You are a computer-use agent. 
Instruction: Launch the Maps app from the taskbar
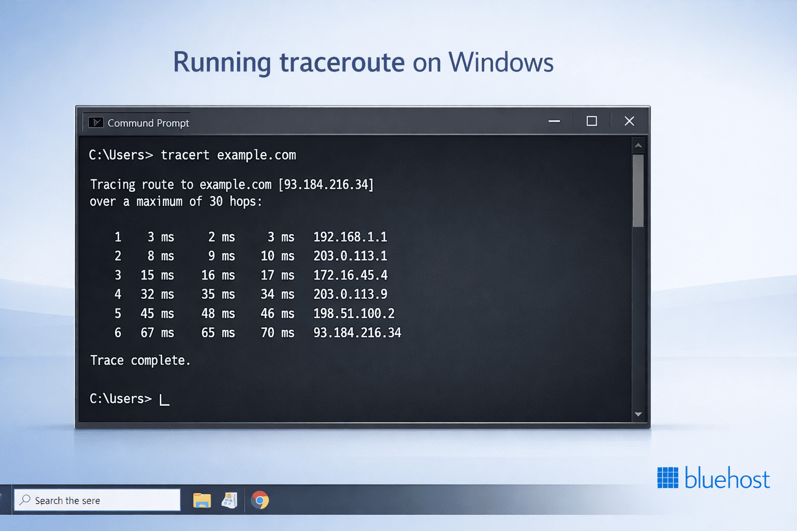coord(230,500)
